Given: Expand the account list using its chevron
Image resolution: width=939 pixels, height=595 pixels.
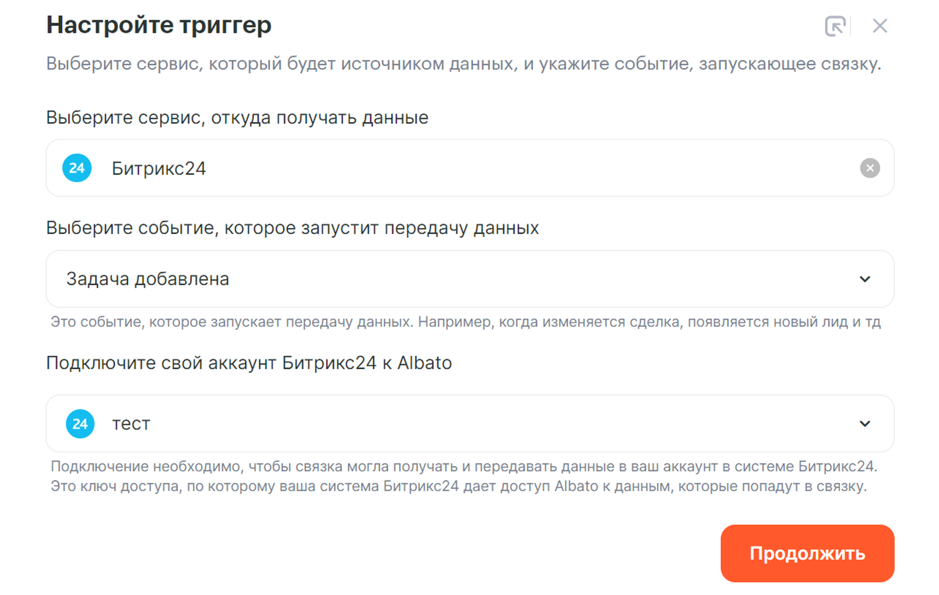Looking at the screenshot, I should pos(864,424).
